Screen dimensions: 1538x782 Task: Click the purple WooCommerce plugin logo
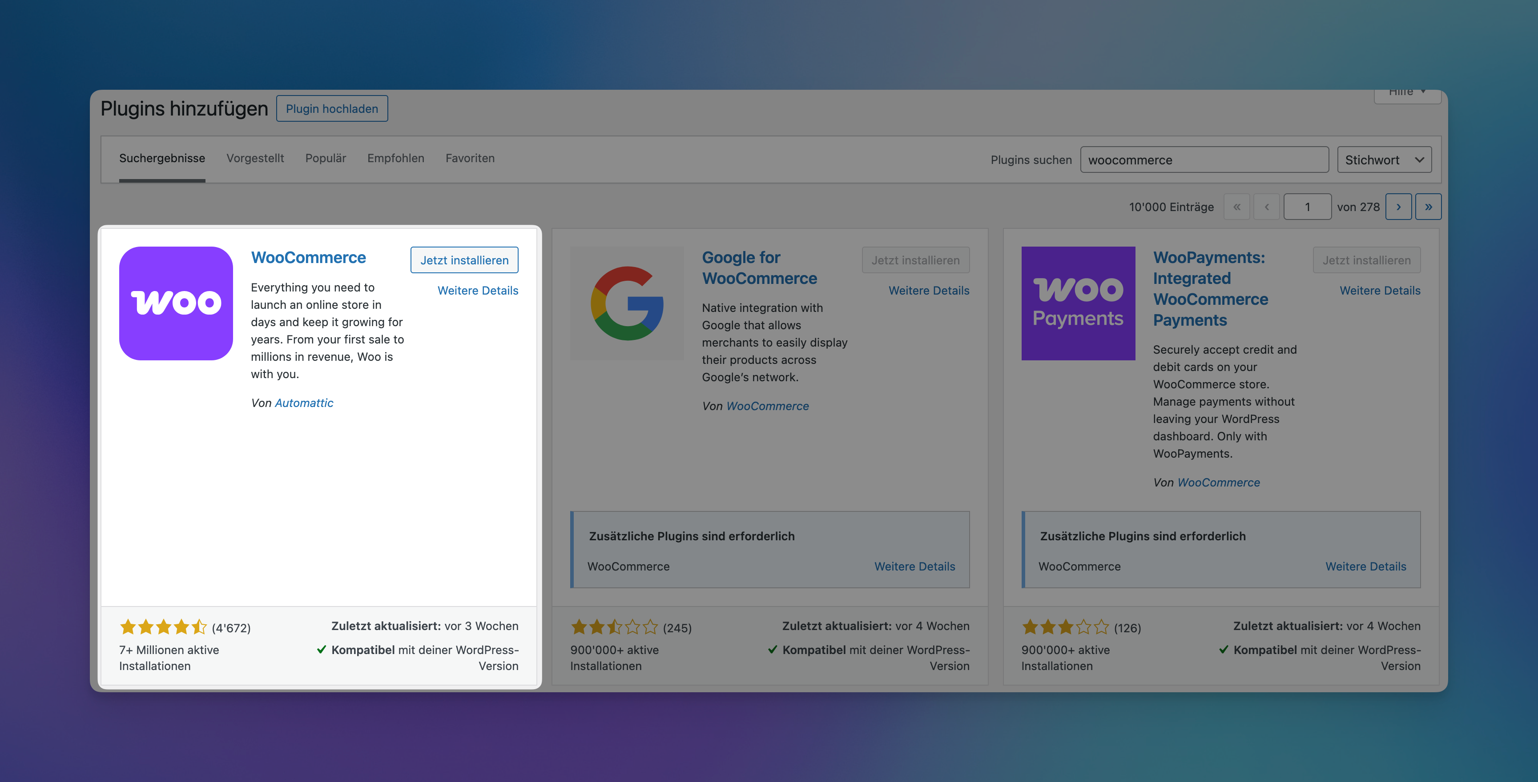point(176,303)
